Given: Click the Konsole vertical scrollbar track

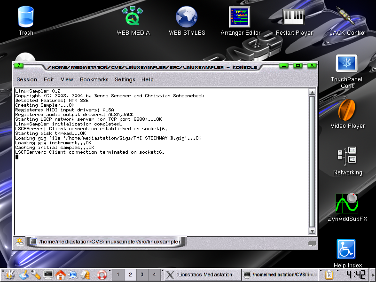Looking at the screenshot, I should 312,162.
